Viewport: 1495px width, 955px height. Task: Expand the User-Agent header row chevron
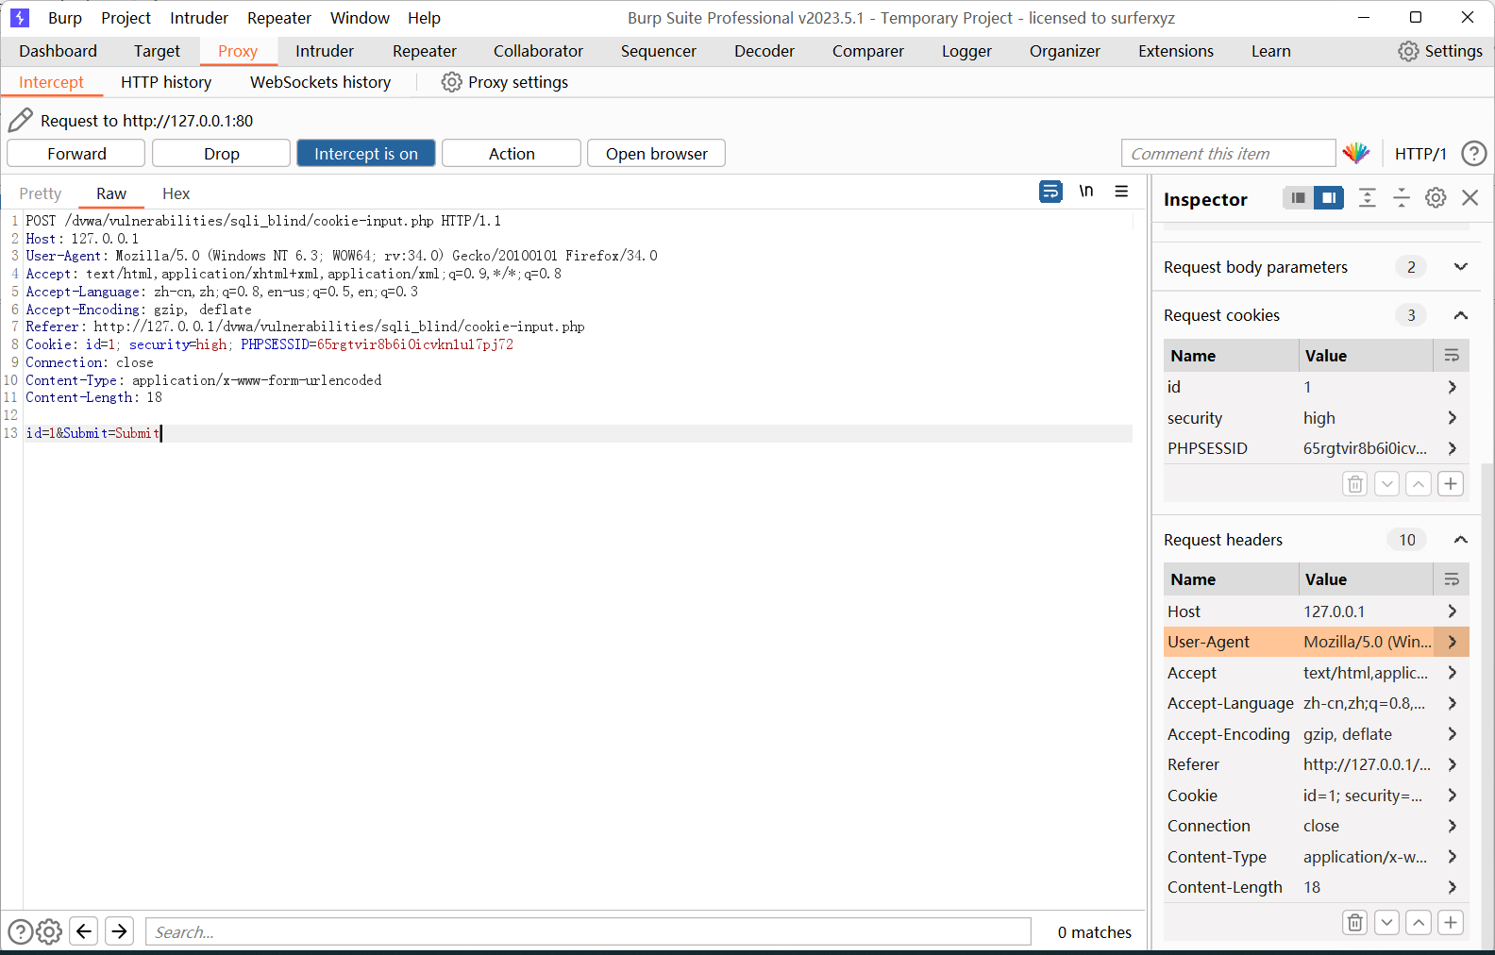click(1452, 642)
